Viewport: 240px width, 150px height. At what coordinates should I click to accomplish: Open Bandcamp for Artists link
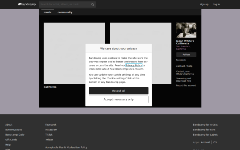pos(205,124)
